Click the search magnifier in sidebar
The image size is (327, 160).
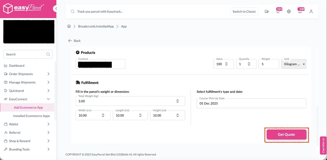(48, 54)
